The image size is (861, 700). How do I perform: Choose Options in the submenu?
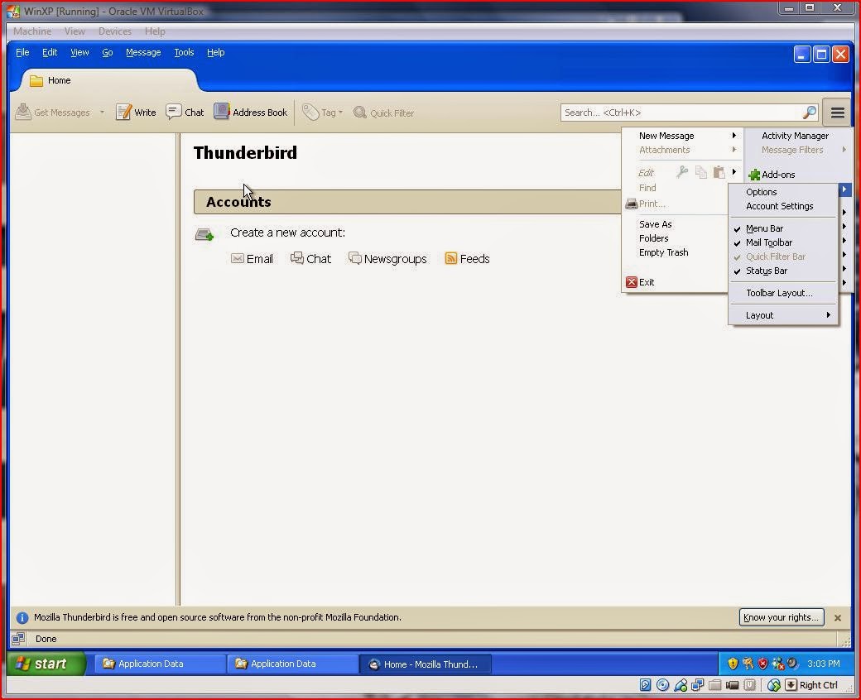click(761, 192)
